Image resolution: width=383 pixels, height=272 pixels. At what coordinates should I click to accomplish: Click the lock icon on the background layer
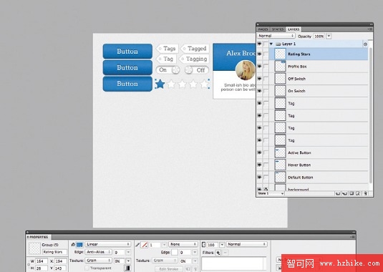point(266,189)
